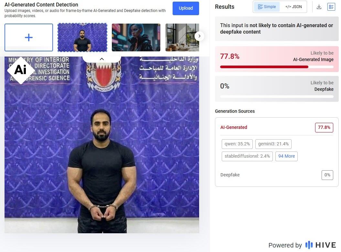Expand the 94 More generation sources
This screenshot has width=341, height=252.
coord(286,156)
